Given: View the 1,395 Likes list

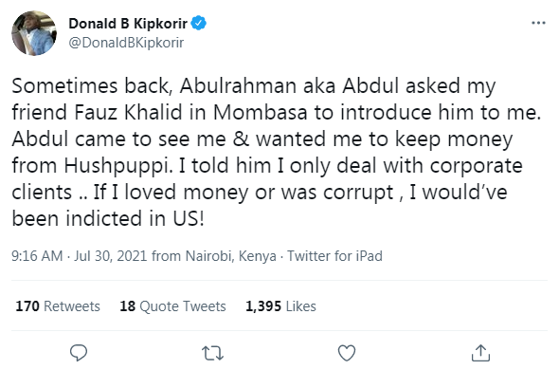Looking at the screenshot, I should click(x=281, y=306).
